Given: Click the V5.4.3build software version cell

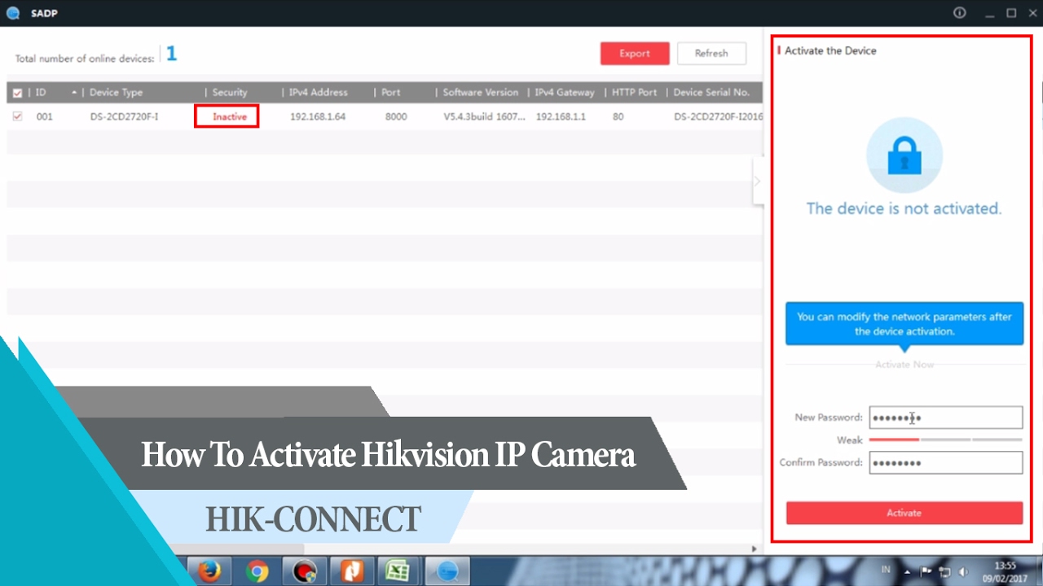Looking at the screenshot, I should tap(484, 117).
